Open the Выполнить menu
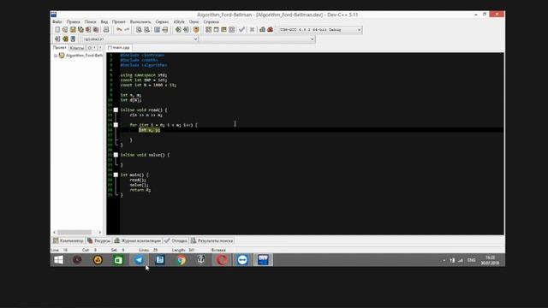This screenshot has height=308, width=548. [140, 21]
